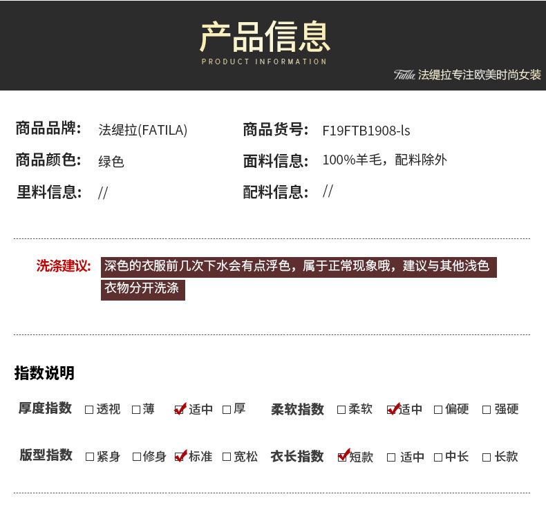
Task: Uncheck the 标准 fit checkbox
Action: click(180, 457)
